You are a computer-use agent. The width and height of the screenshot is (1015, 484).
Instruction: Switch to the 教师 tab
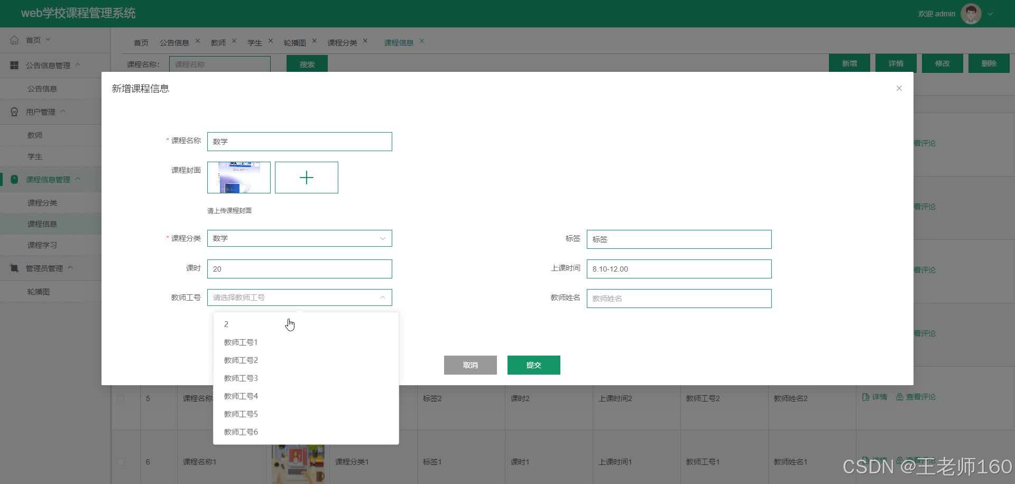click(x=218, y=43)
